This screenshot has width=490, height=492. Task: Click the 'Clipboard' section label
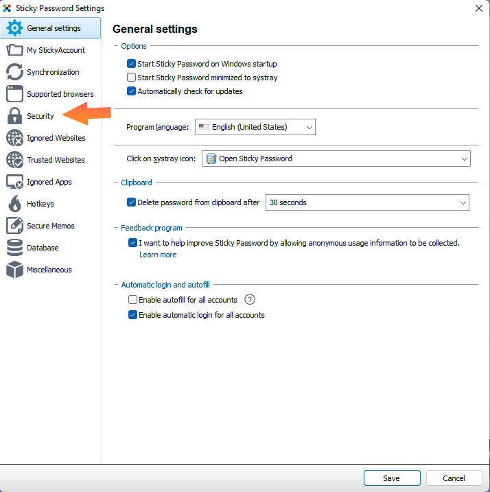point(137,183)
